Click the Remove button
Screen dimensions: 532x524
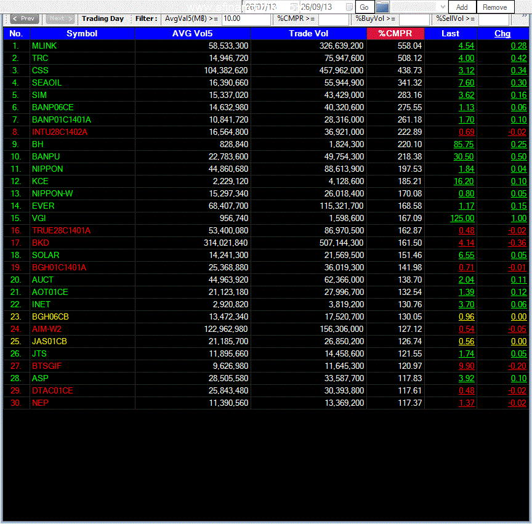[x=494, y=7]
